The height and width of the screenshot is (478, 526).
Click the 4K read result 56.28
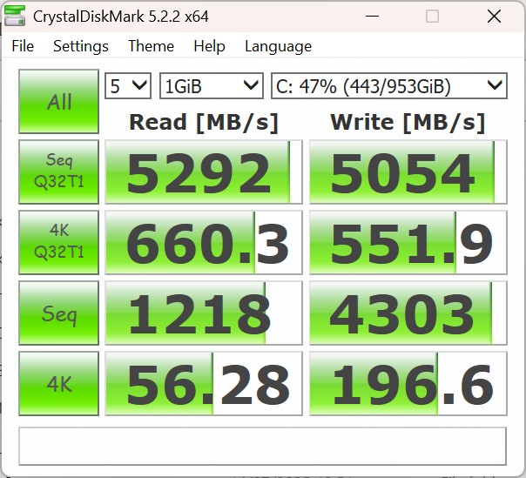pos(204,383)
